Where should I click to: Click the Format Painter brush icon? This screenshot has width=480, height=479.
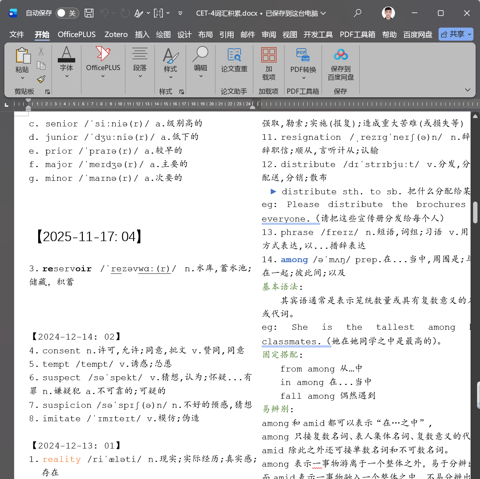tap(41, 79)
